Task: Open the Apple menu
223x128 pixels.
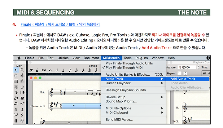Action: pyautogui.click(x=19, y=58)
